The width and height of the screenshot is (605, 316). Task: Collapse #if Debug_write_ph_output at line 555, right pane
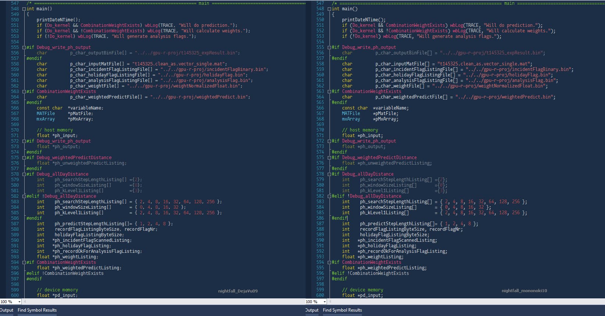pyautogui.click(x=330, y=47)
